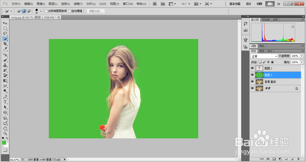The height and width of the screenshot is (162, 306).
Task: Select the Horizontal Type tool
Action: click(x=5, y=102)
